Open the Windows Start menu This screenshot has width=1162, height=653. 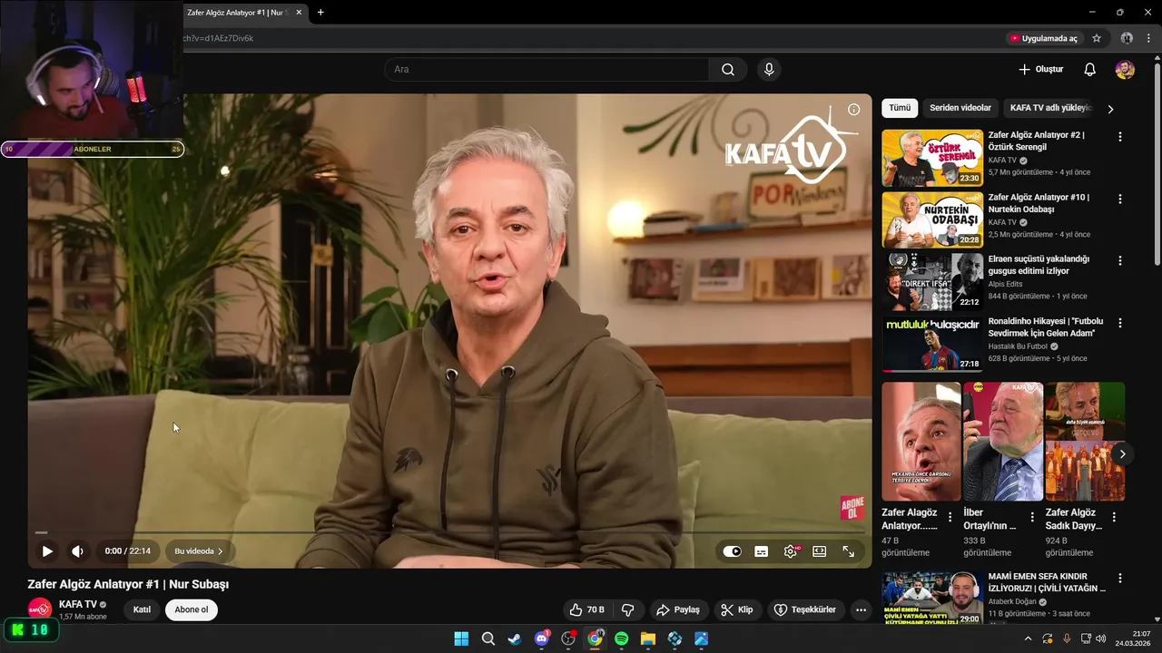click(x=461, y=638)
